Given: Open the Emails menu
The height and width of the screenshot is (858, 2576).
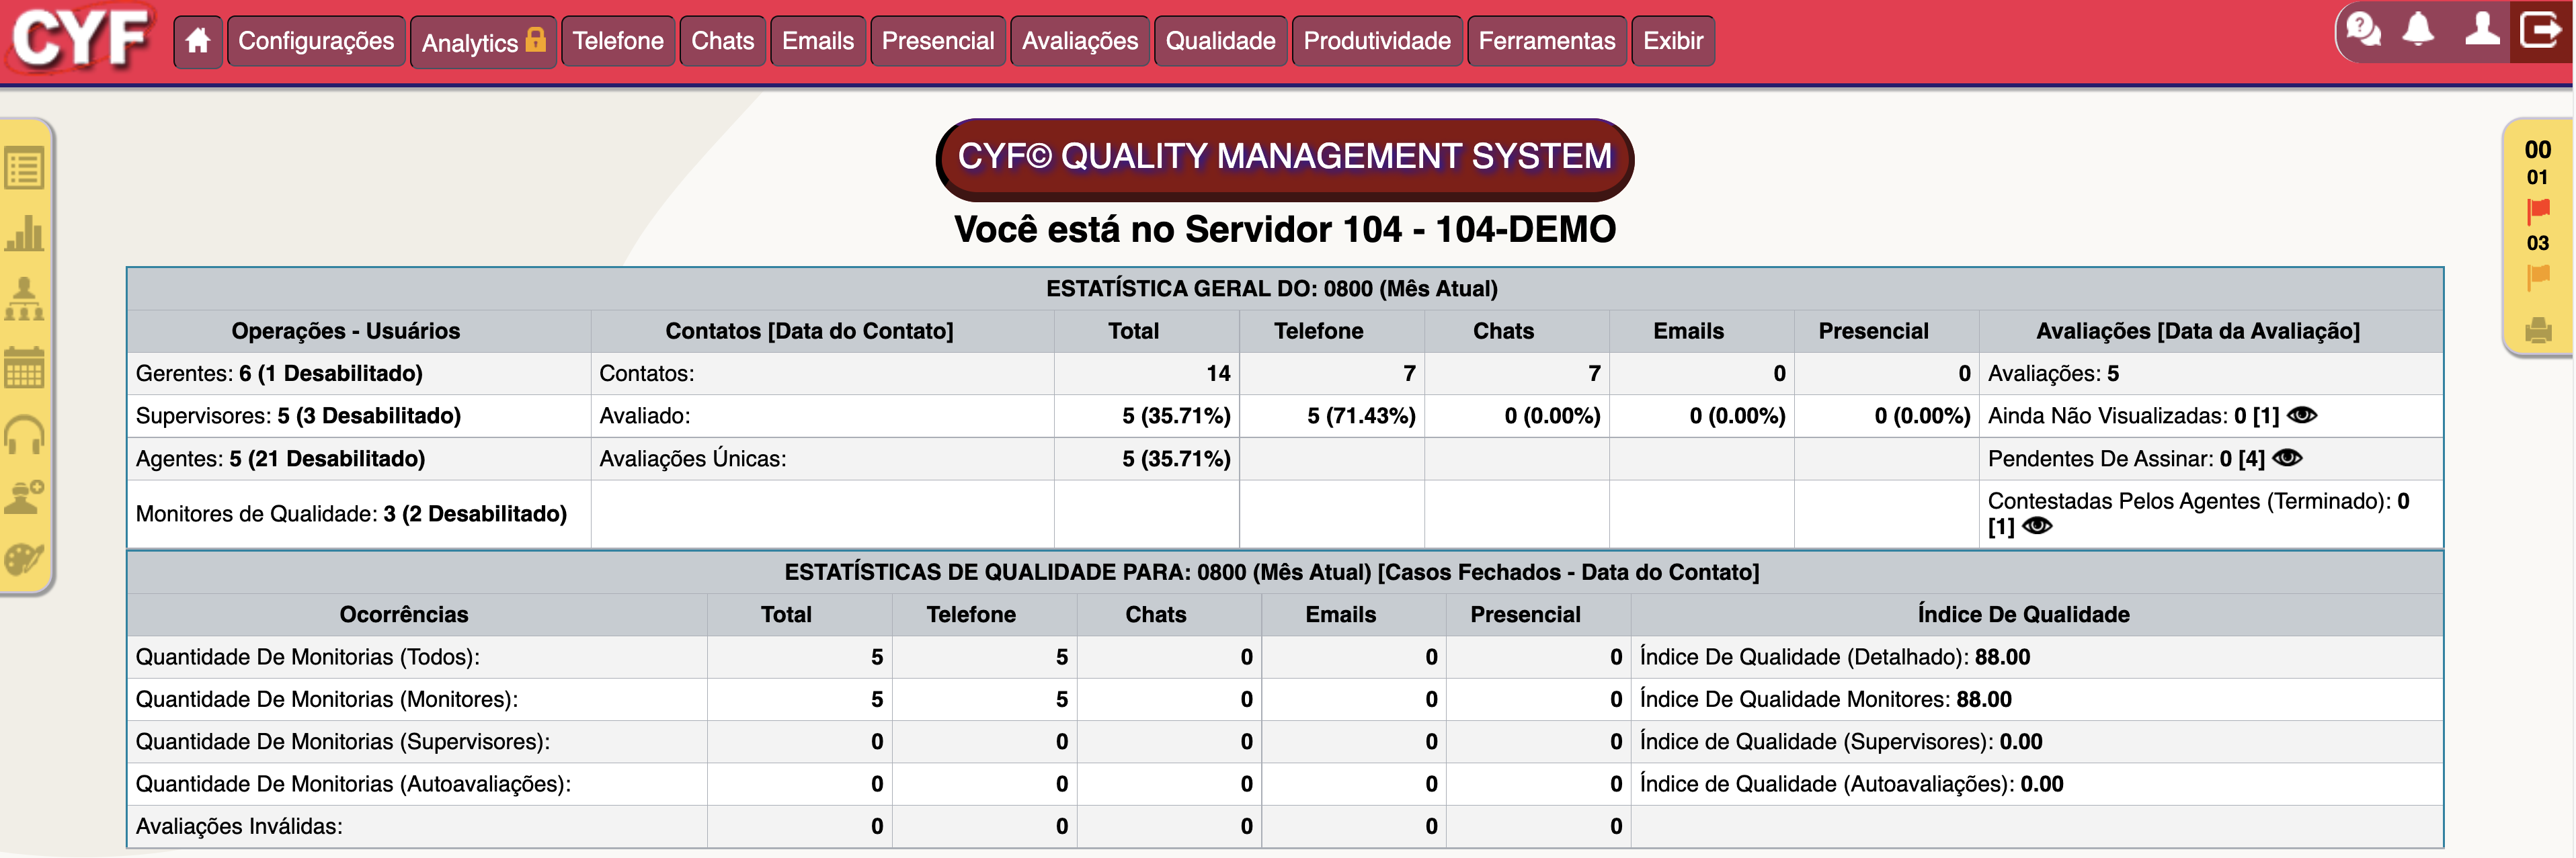Looking at the screenshot, I should coord(818,41).
